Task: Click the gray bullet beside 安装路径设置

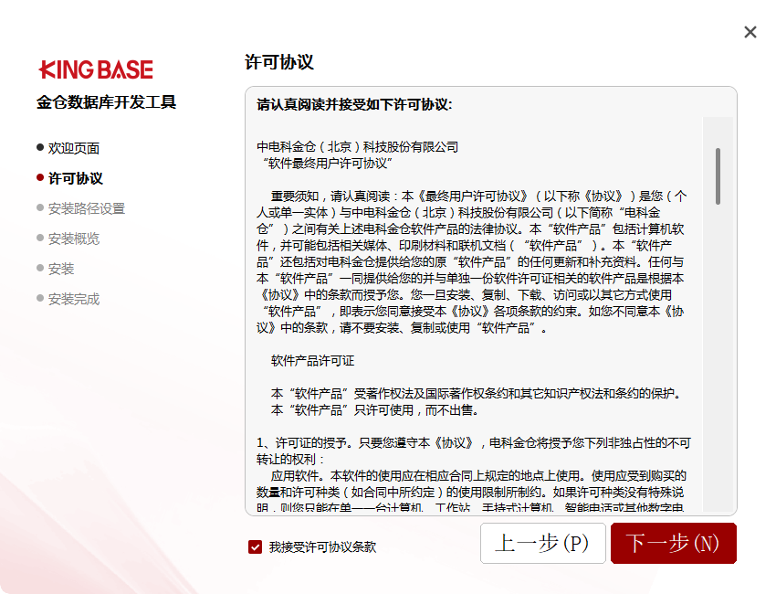Action: pyautogui.click(x=40, y=207)
